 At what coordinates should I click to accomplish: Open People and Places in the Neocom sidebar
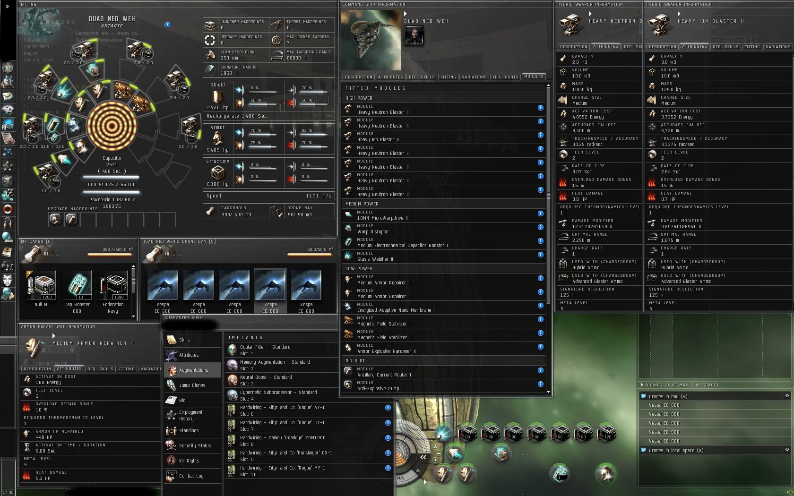point(8,82)
